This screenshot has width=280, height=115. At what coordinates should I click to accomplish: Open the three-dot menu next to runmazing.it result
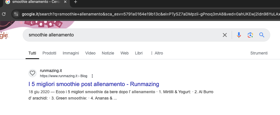point(92,76)
